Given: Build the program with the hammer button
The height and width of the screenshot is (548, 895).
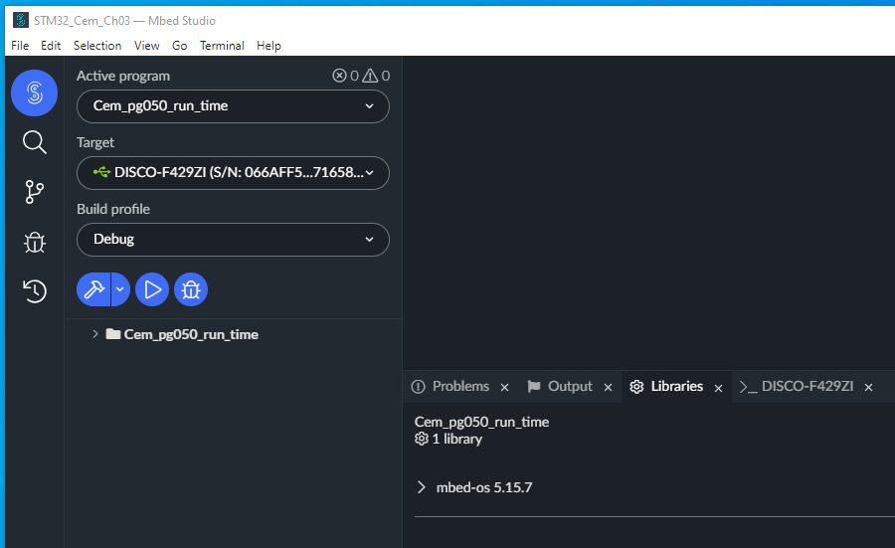Looking at the screenshot, I should [x=93, y=289].
